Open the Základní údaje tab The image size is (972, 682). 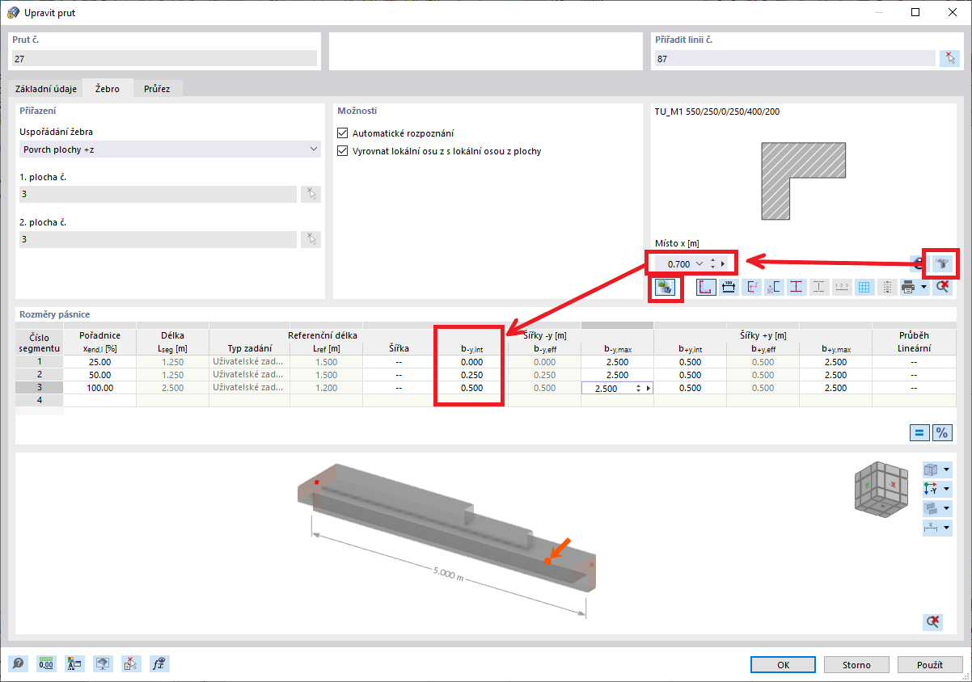pyautogui.click(x=44, y=89)
